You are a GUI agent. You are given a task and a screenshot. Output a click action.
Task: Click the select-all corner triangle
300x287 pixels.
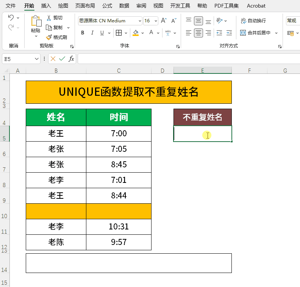coord(6,70)
